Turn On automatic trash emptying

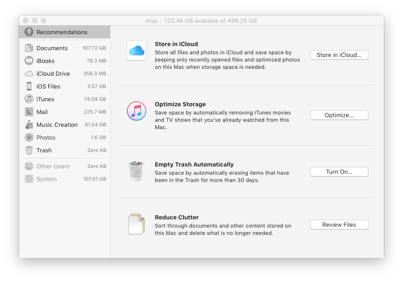click(339, 172)
